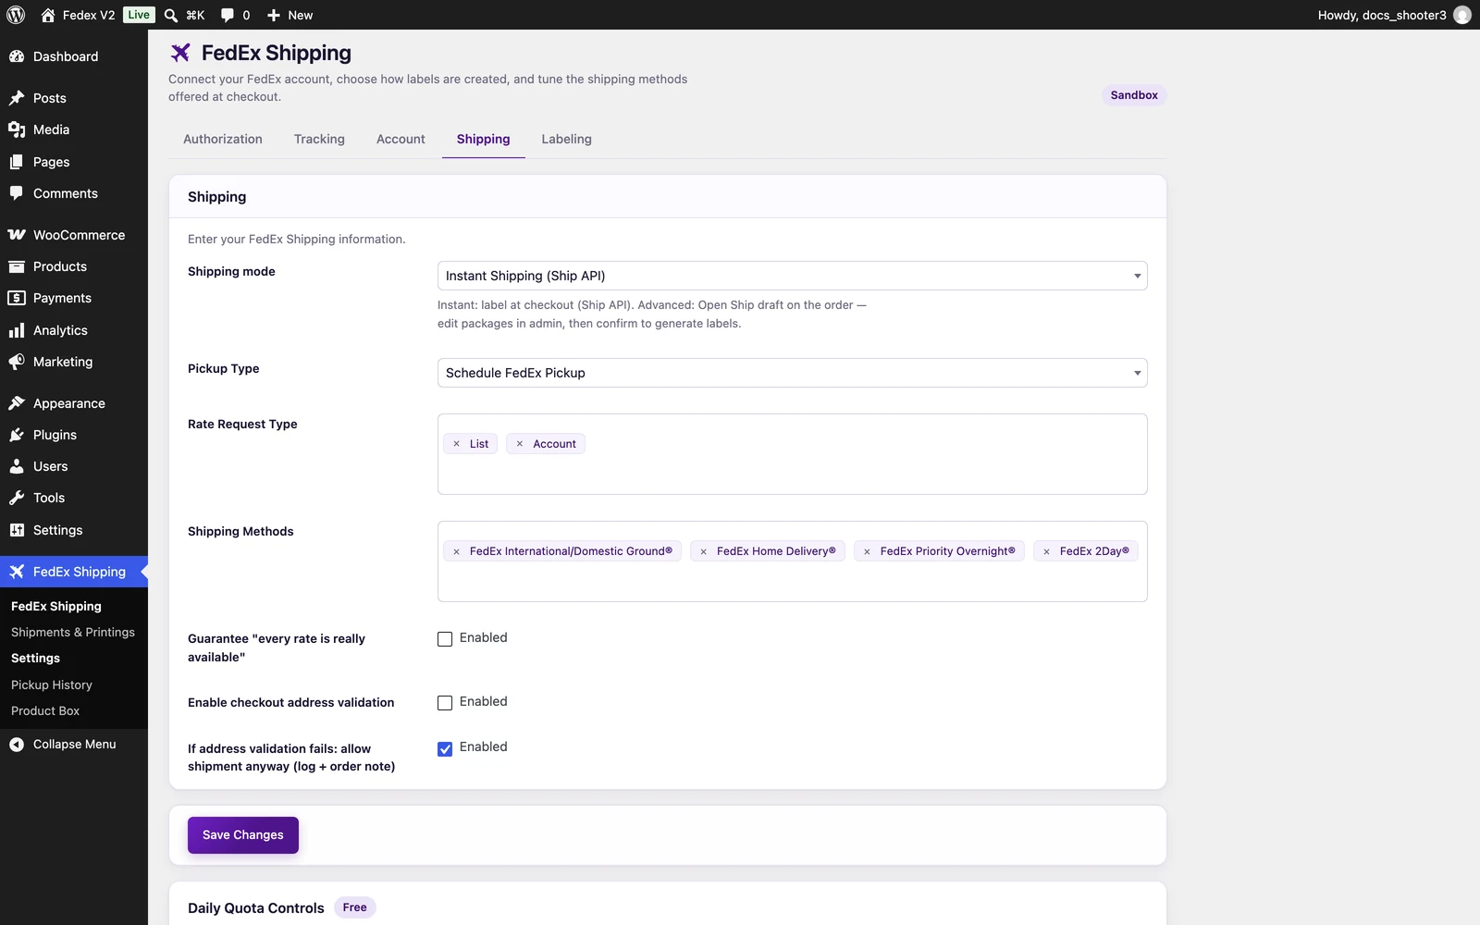Remove FedEx Priority Overnight method tag

click(x=867, y=551)
